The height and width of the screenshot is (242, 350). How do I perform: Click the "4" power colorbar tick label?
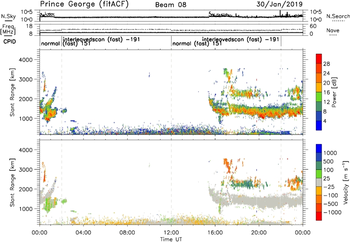pos(325,121)
